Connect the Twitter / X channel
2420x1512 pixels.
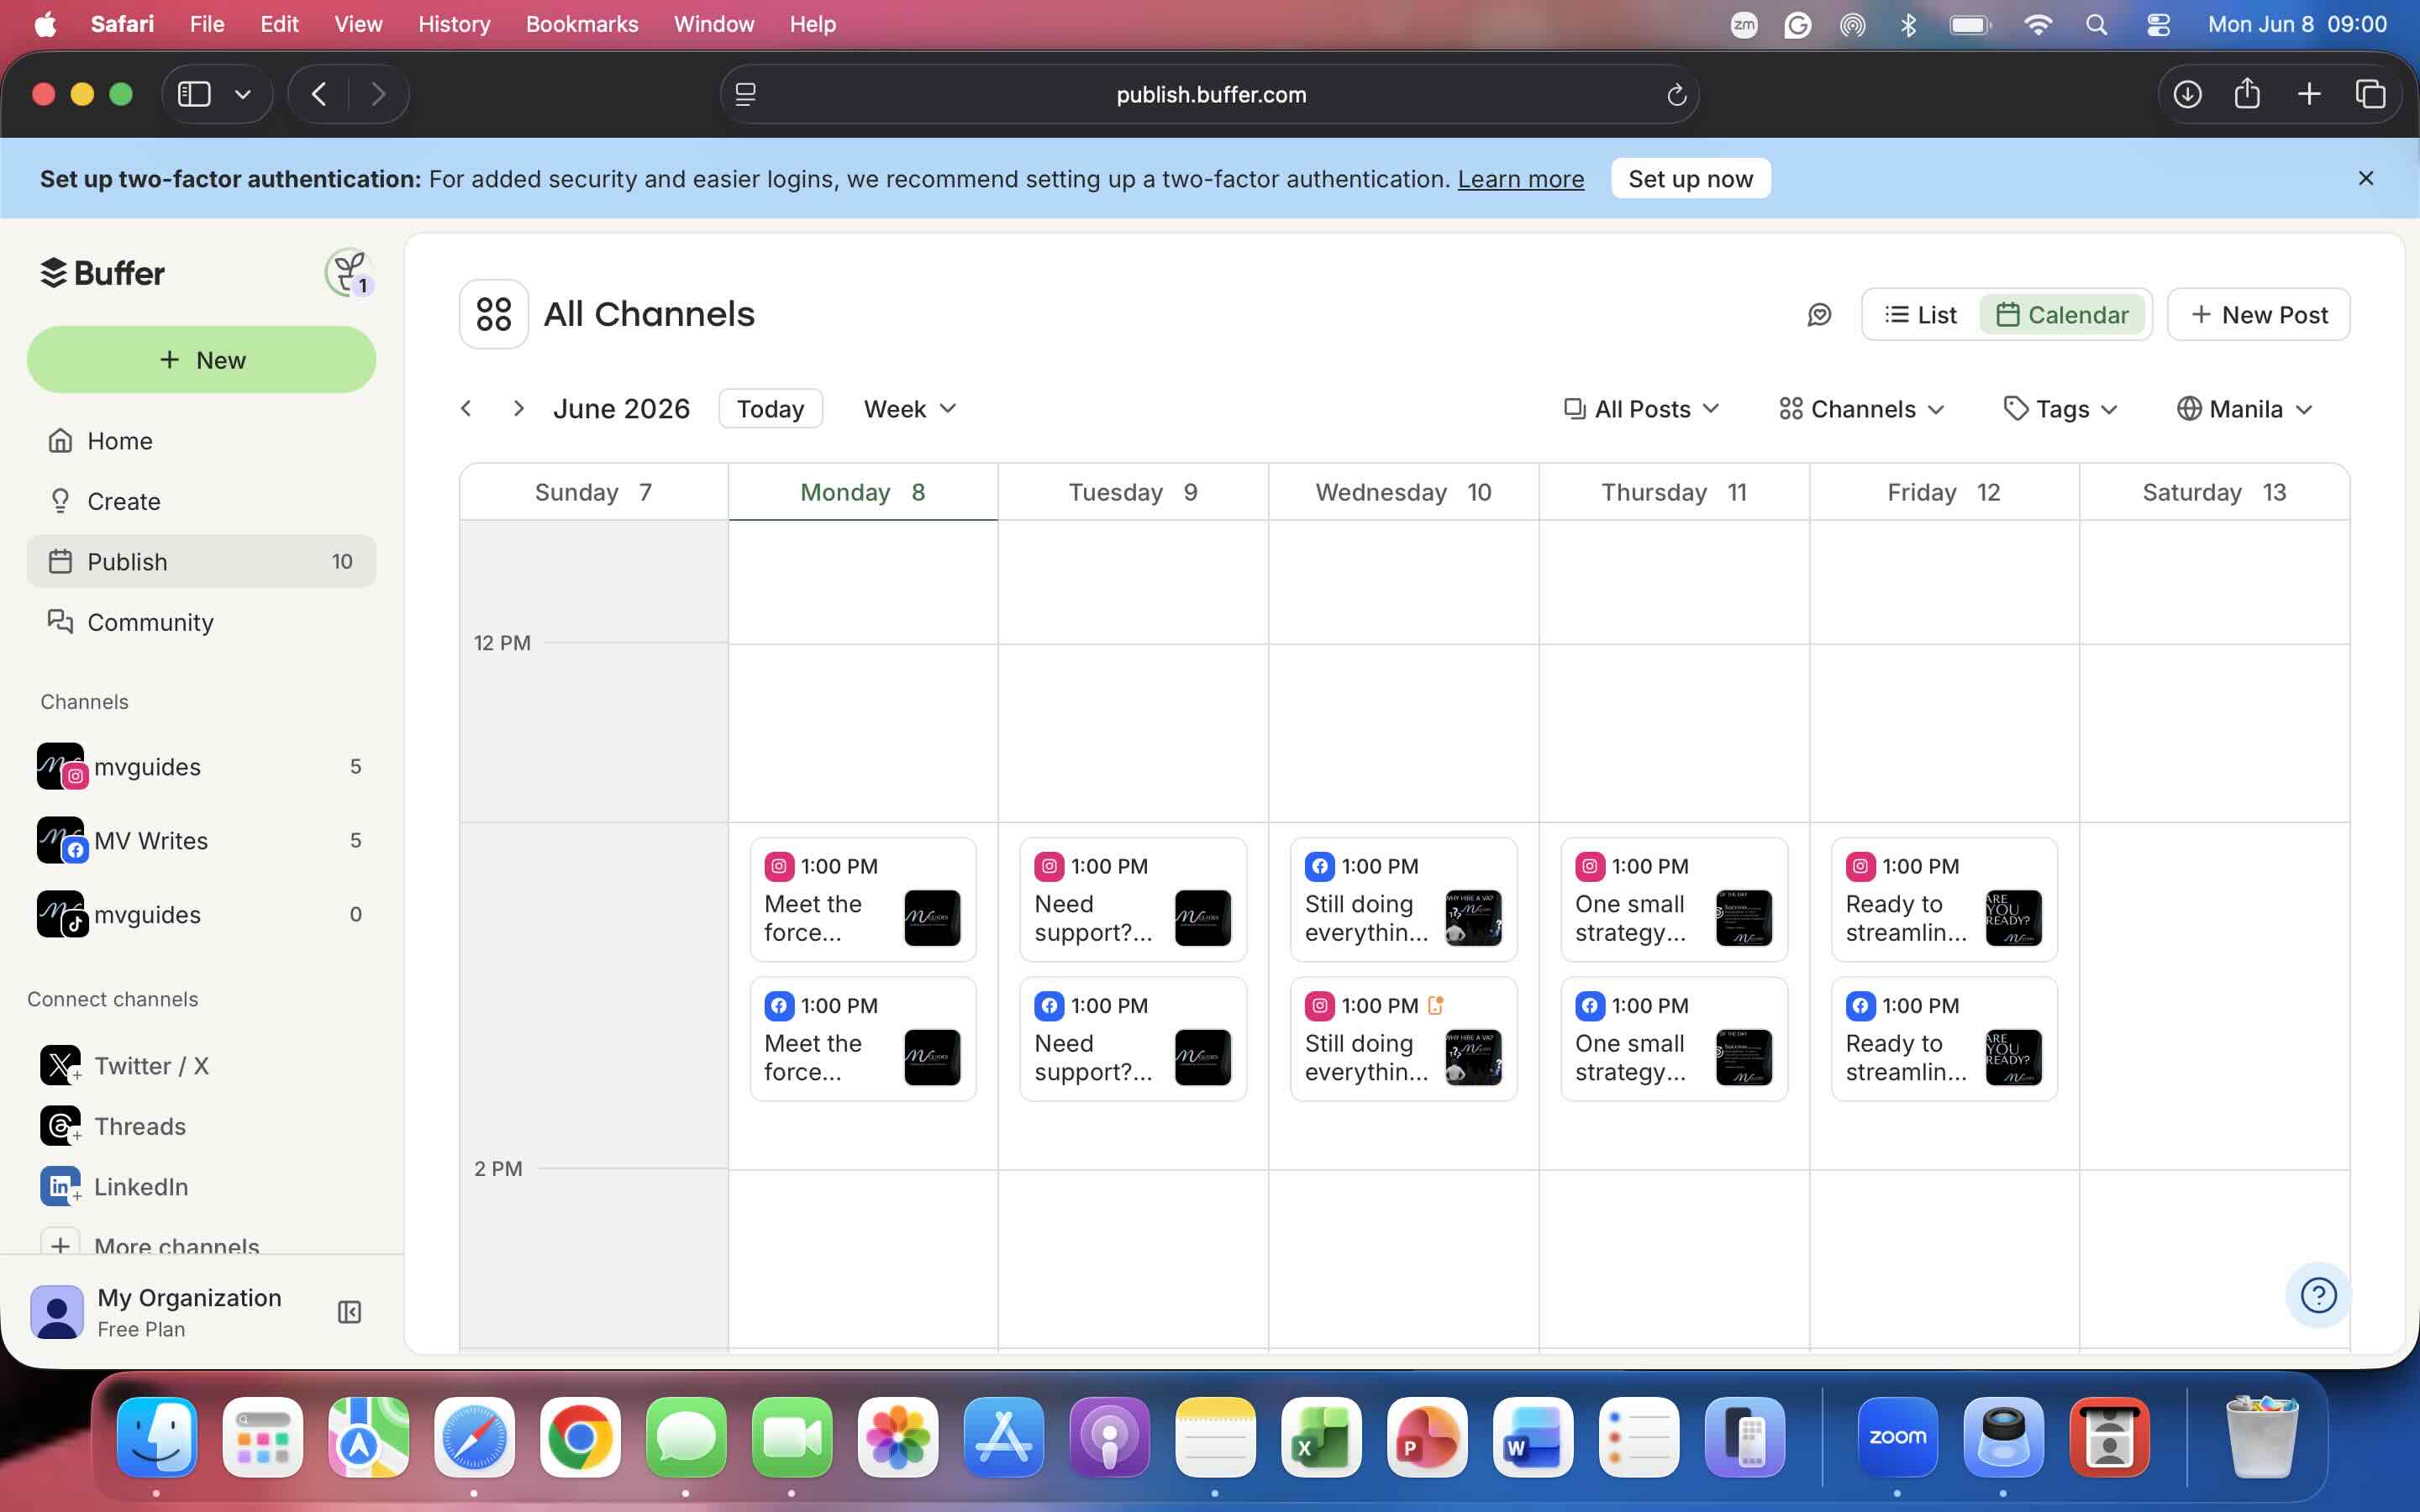(x=200, y=1065)
